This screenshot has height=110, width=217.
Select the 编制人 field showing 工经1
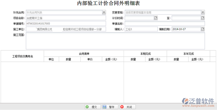tap(141, 29)
